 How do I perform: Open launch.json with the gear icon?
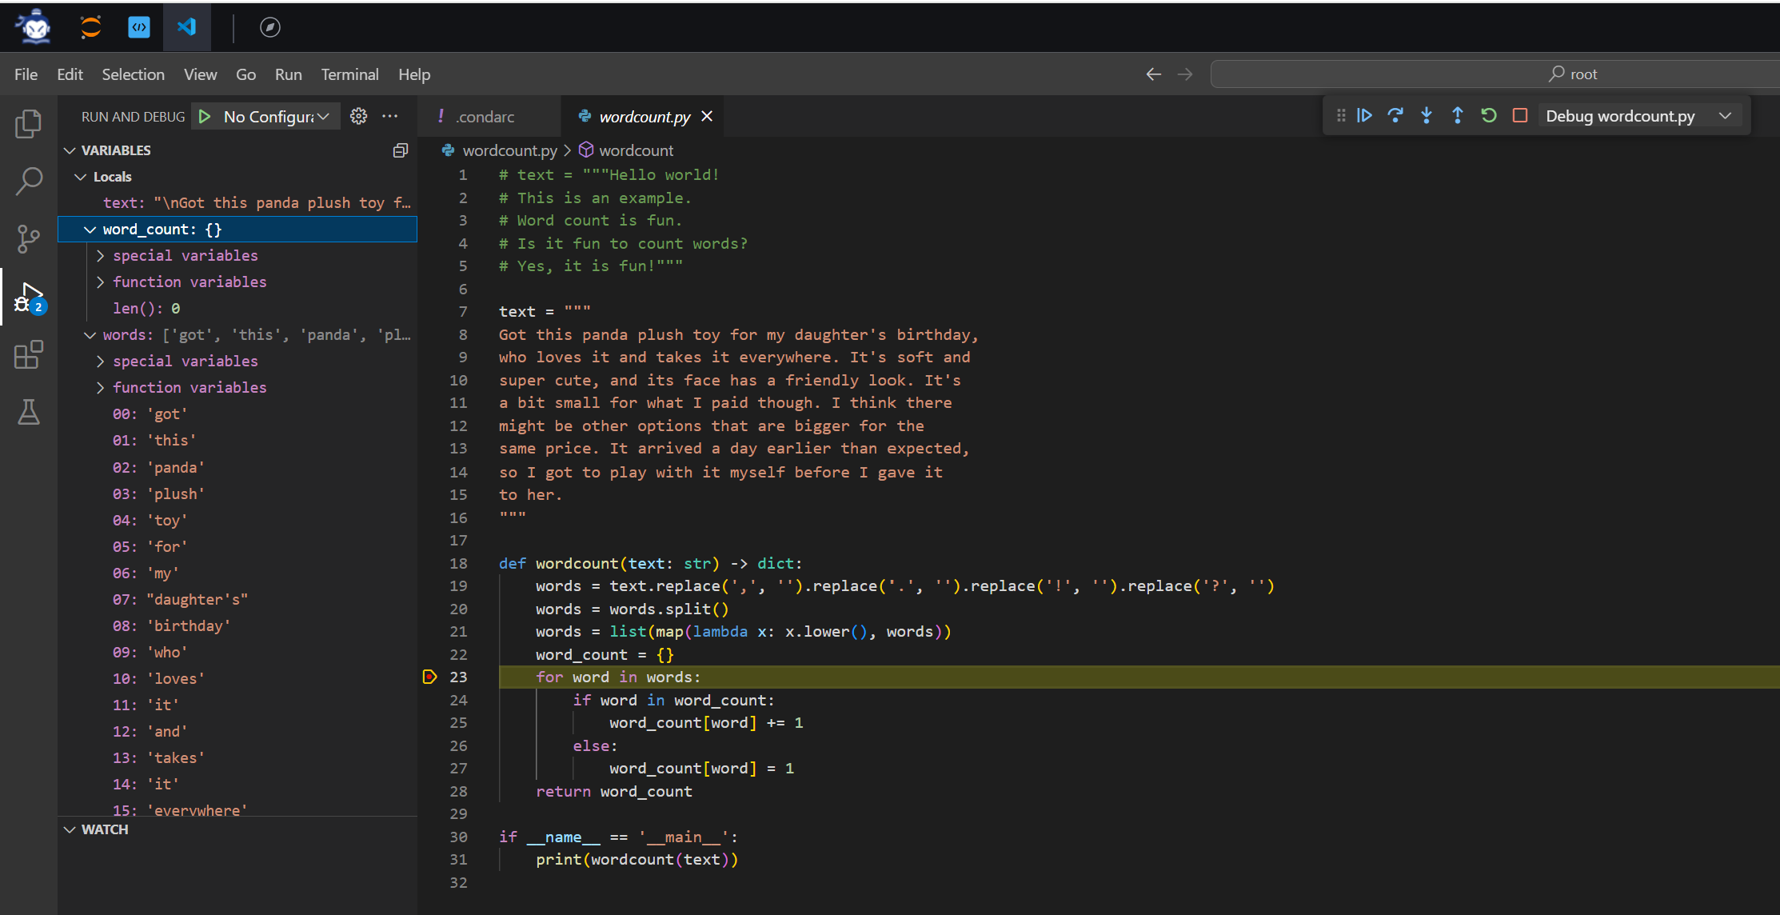click(359, 117)
